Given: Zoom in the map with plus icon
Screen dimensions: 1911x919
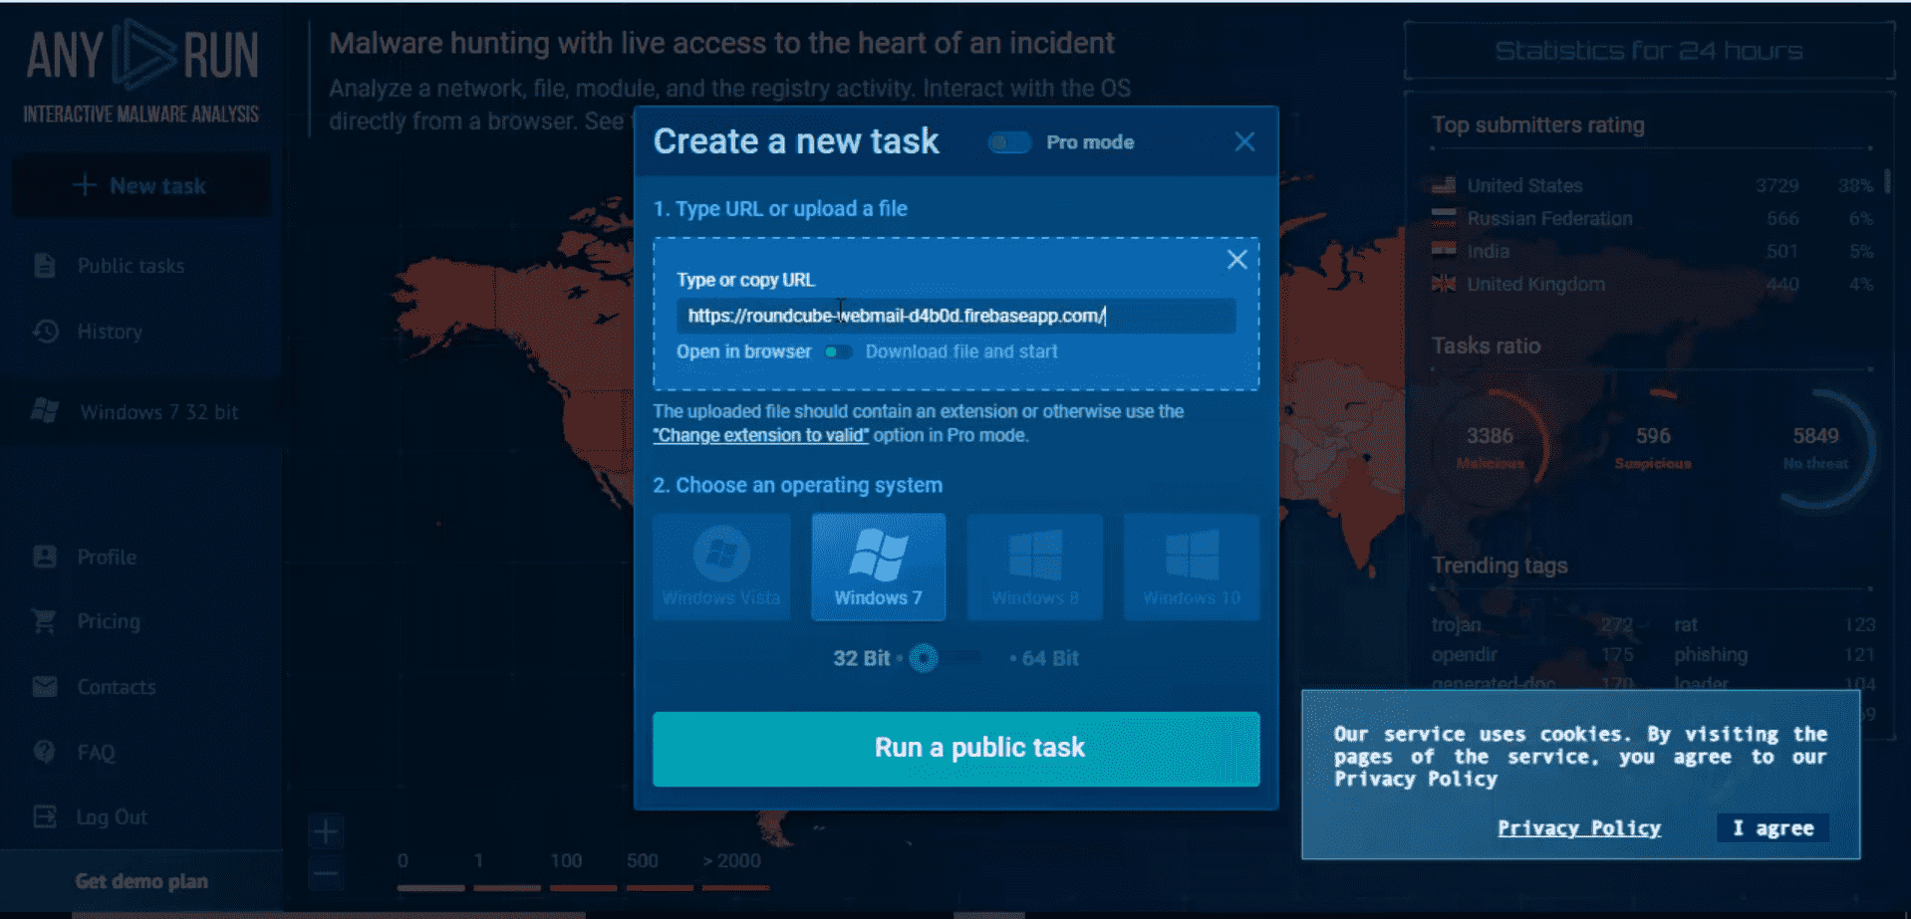Looking at the screenshot, I should pyautogui.click(x=326, y=830).
